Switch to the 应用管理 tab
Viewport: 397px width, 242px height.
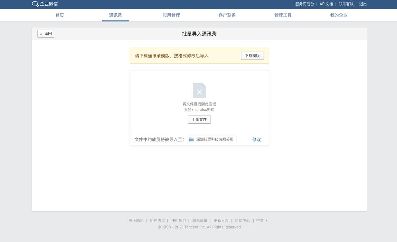coord(171,15)
